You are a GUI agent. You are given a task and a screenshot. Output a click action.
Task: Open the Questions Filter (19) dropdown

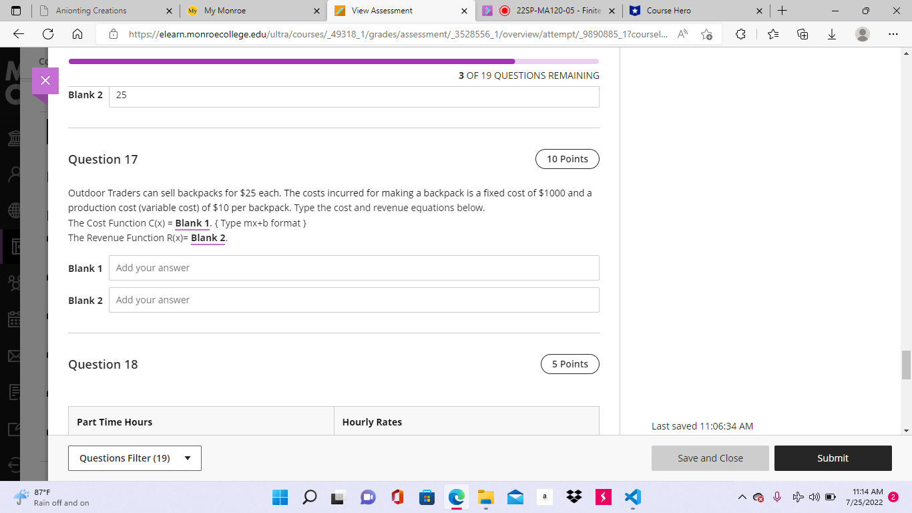click(135, 458)
